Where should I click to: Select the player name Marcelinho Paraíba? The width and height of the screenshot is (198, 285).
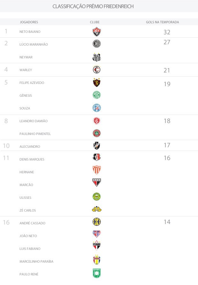(x=36, y=261)
